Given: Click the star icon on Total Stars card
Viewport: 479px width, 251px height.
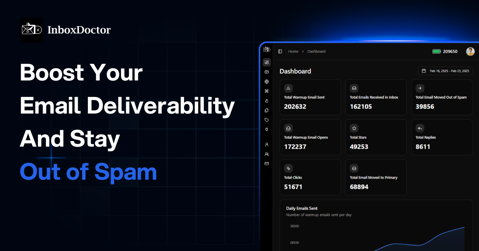Looking at the screenshot, I should tap(354, 128).
